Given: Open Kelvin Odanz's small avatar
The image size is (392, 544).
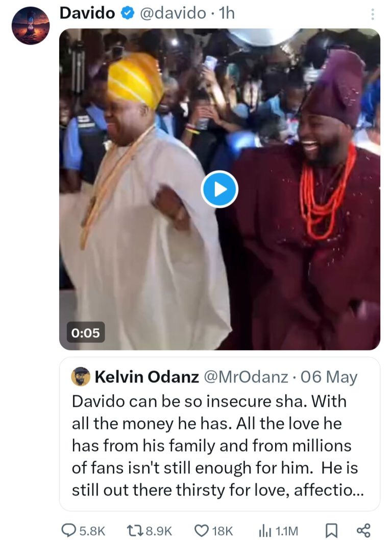Looking at the screenshot, I should 81,377.
